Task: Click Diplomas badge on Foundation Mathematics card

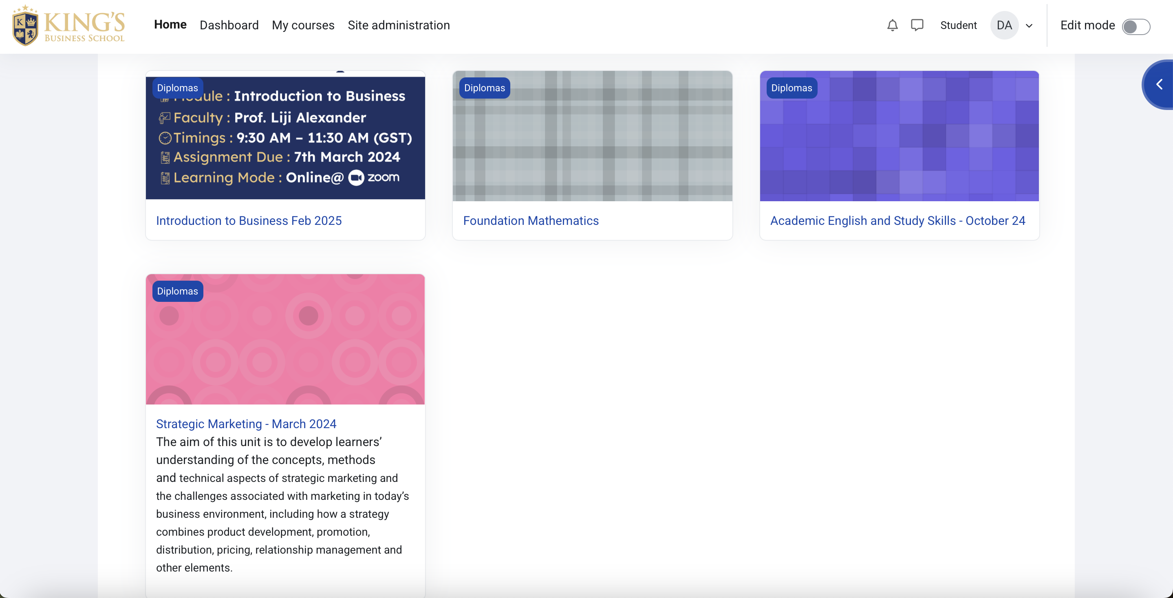Action: (484, 88)
